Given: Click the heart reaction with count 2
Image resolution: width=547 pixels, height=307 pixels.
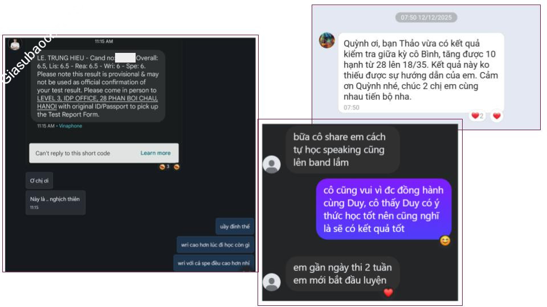Looking at the screenshot, I should (477, 116).
